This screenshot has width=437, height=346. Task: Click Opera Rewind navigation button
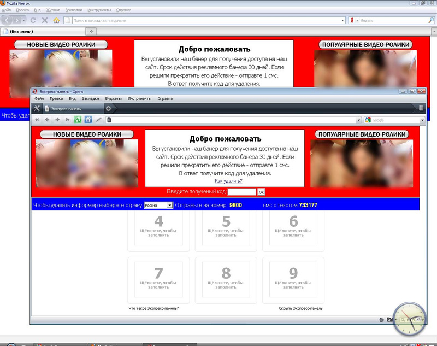pyautogui.click(x=37, y=120)
